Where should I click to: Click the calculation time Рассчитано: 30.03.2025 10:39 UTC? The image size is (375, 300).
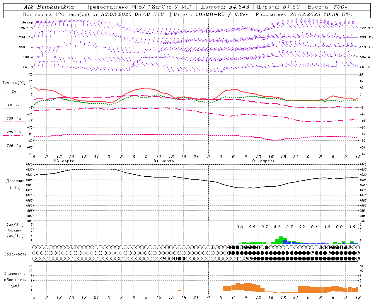[x=304, y=14]
